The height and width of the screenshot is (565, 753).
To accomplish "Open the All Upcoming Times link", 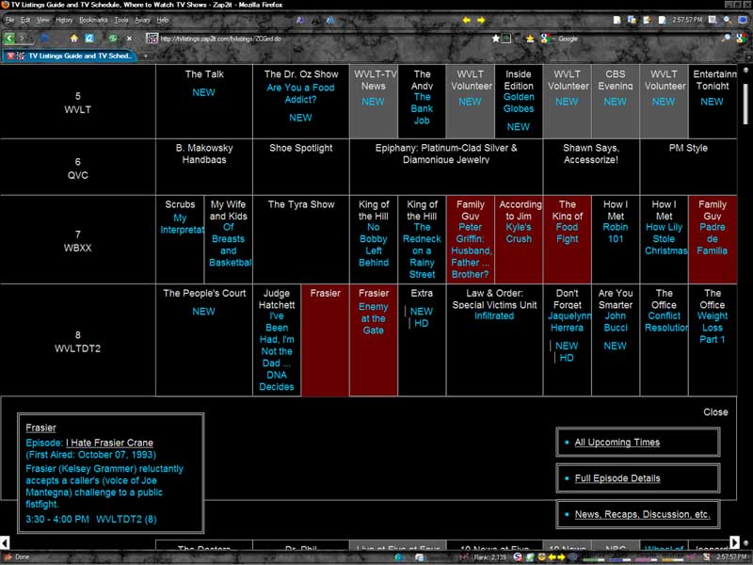I will (617, 443).
